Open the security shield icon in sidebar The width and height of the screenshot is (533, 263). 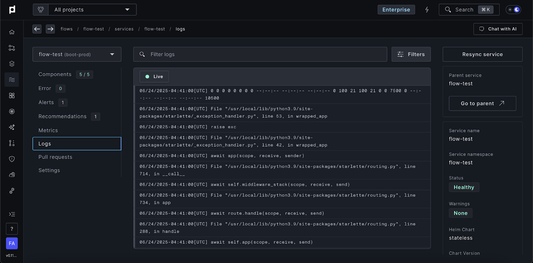[12, 159]
